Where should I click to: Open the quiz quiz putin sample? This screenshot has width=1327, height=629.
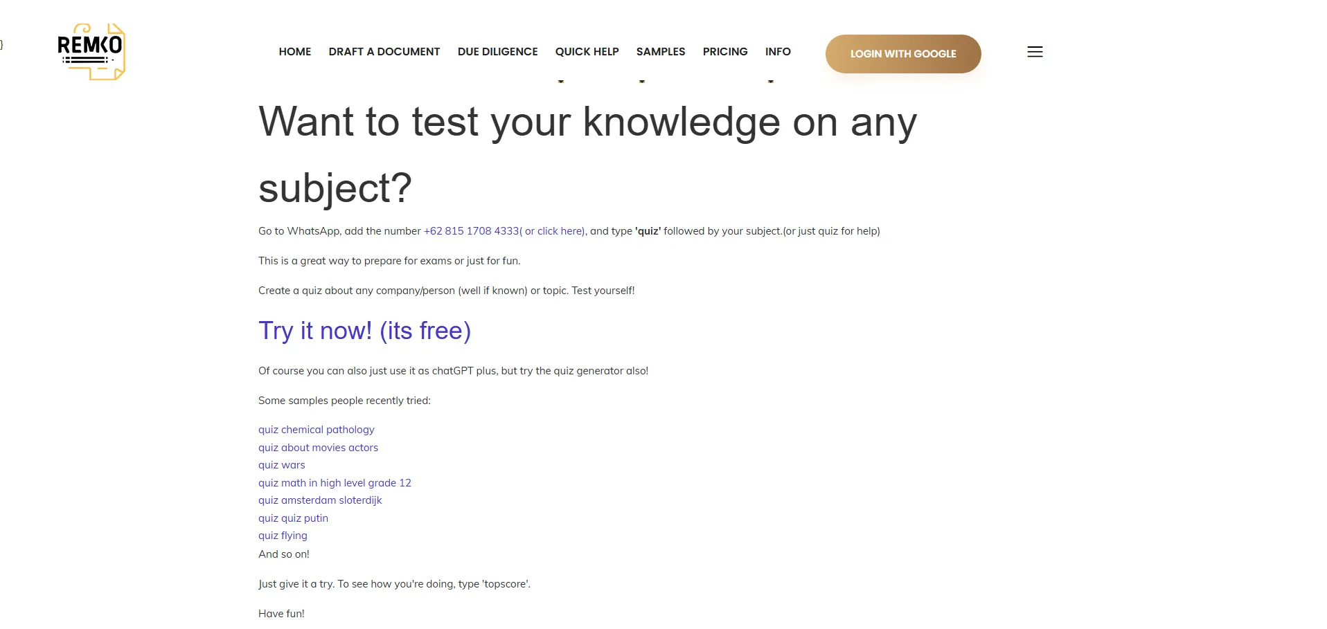click(293, 518)
